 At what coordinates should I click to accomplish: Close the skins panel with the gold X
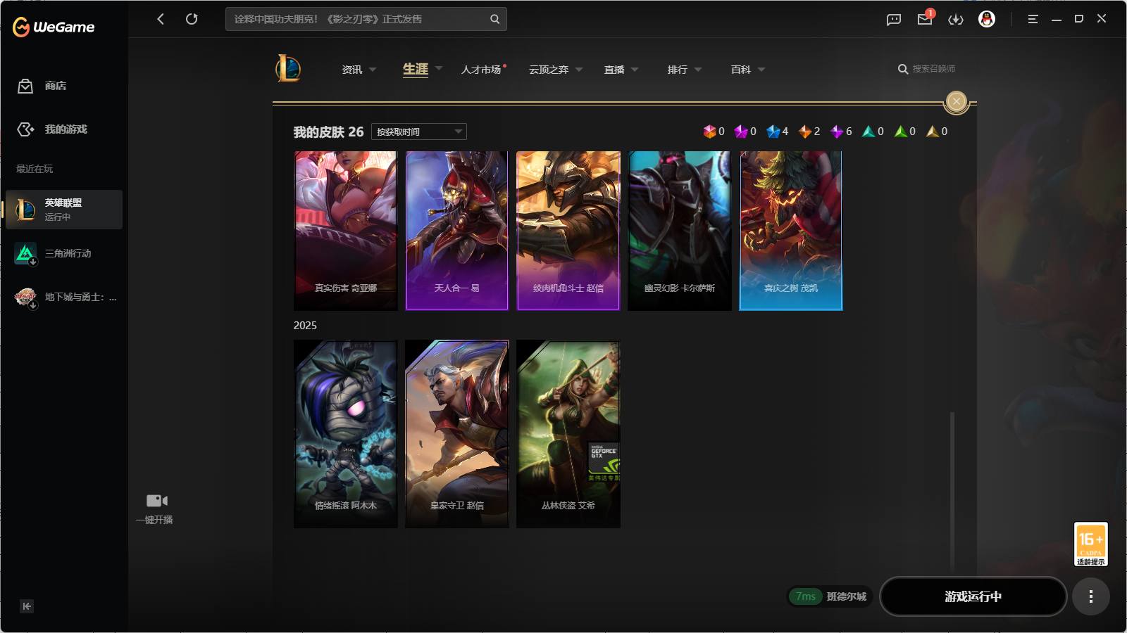[957, 102]
